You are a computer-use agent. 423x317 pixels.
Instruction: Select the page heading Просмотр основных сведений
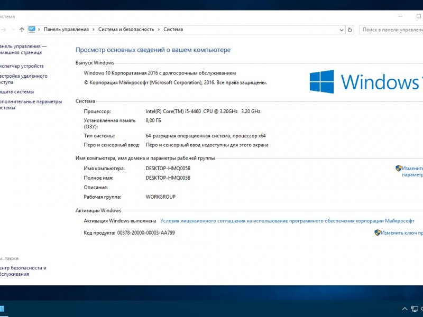[153, 50]
